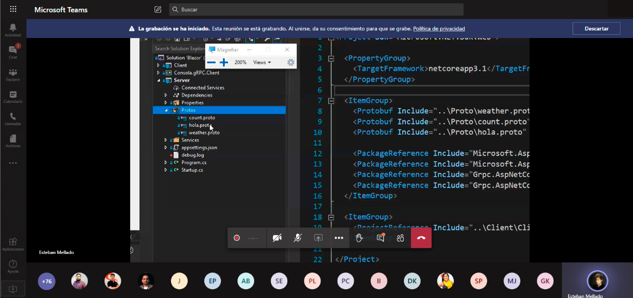Viewport: 633px width, 298px height.
Task: Open the Política de privacidad link
Action: (439, 29)
